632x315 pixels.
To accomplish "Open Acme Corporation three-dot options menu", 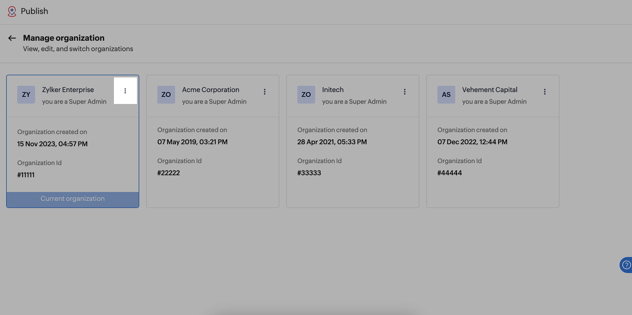I will click(x=265, y=92).
